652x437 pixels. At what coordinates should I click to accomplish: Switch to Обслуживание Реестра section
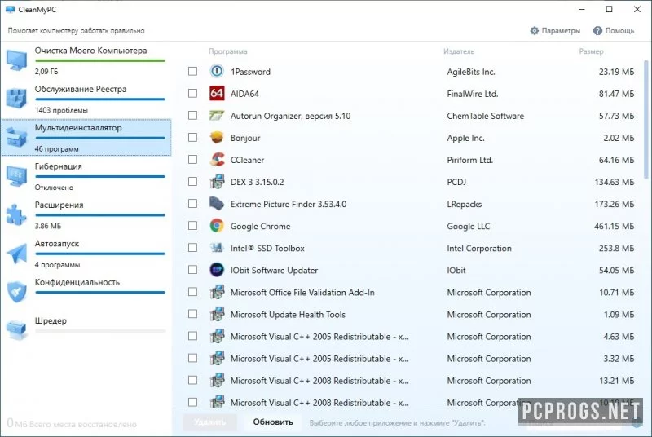86,99
